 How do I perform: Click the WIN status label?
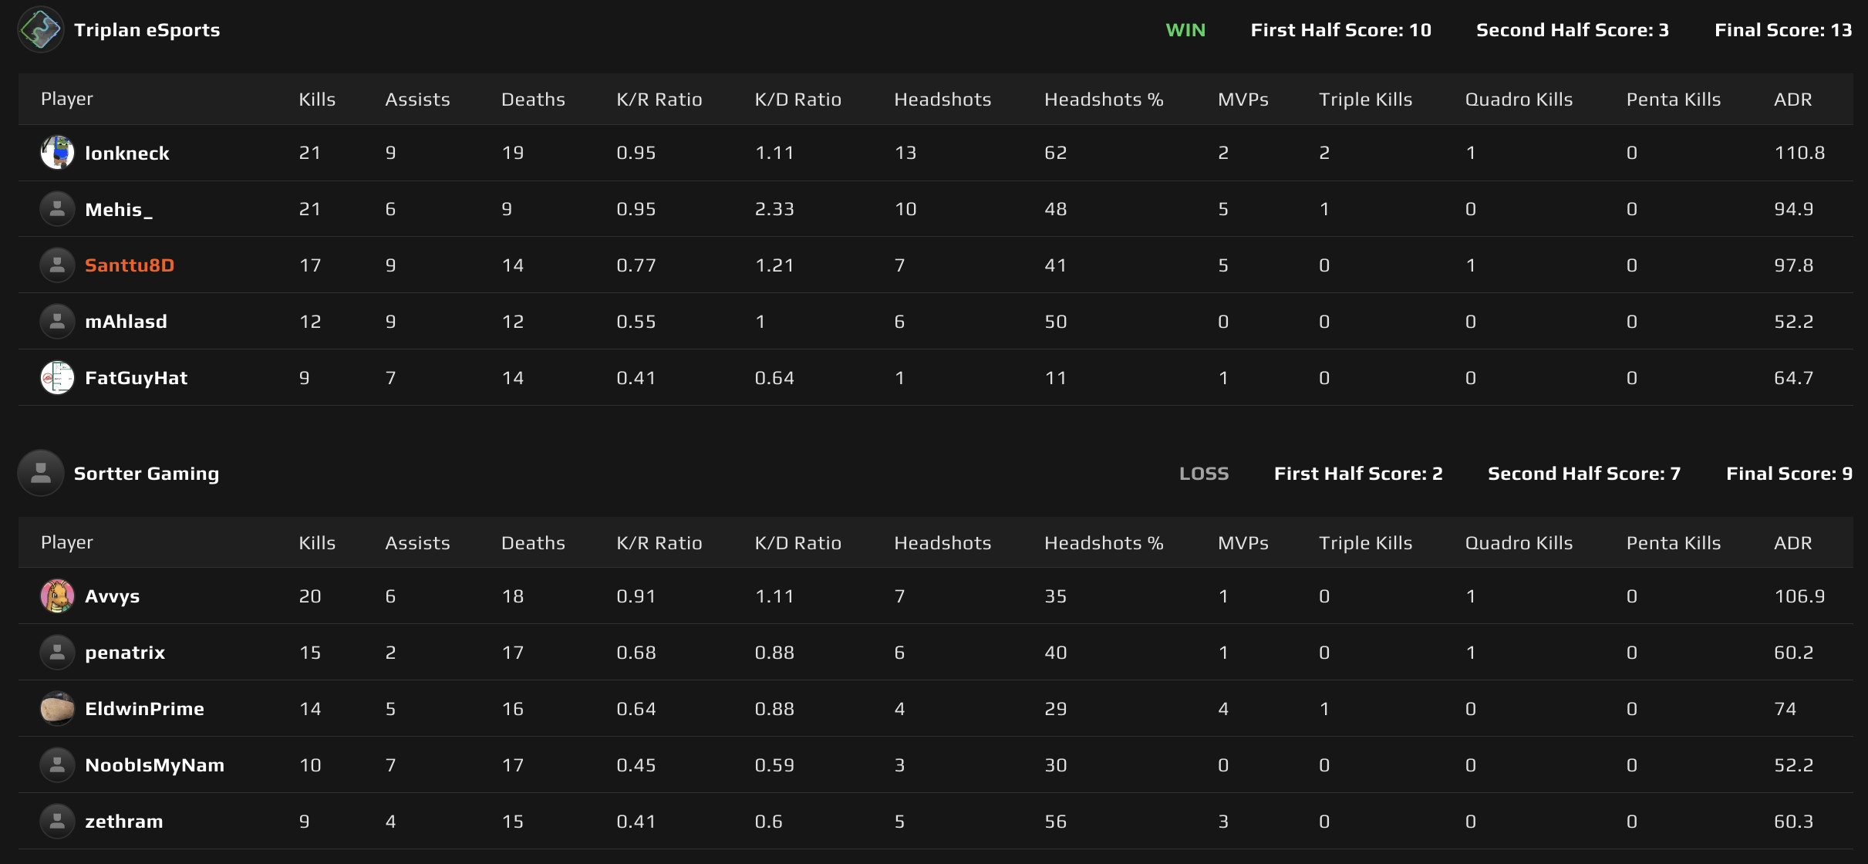click(x=1185, y=29)
